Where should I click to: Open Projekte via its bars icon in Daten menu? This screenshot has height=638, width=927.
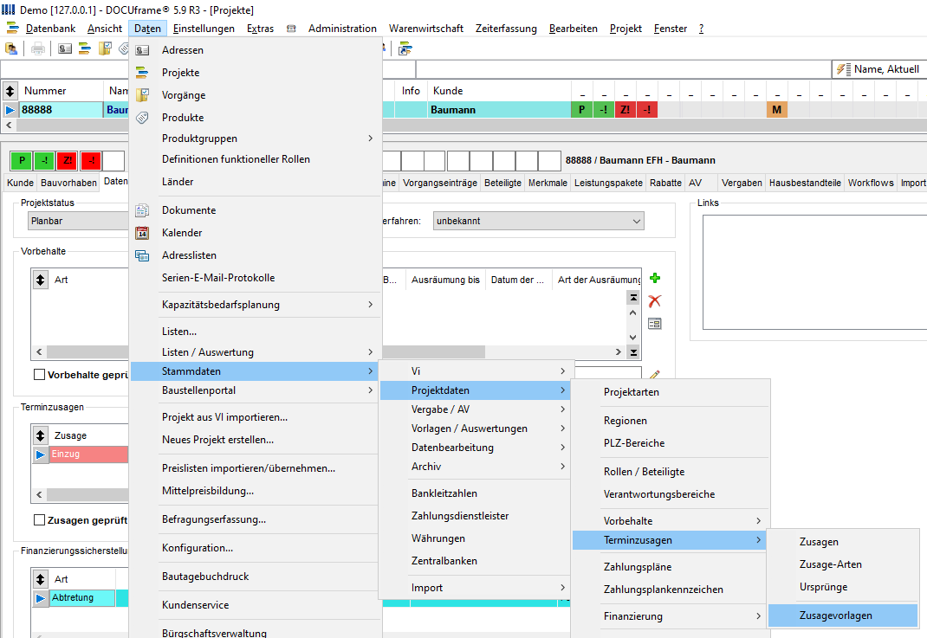(x=142, y=73)
